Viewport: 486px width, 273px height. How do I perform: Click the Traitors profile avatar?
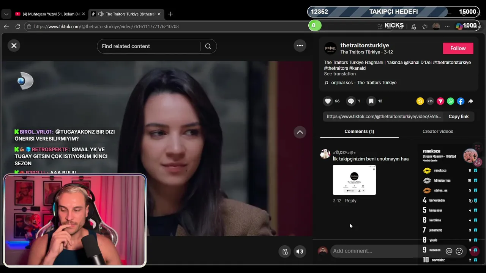click(x=330, y=48)
